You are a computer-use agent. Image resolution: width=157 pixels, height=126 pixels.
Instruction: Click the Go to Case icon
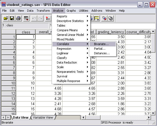coord(48,18)
